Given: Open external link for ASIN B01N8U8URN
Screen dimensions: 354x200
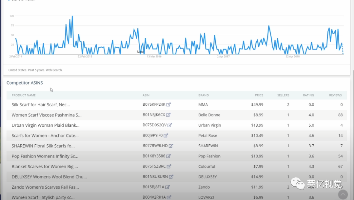Looking at the screenshot, I should coord(171,177).
